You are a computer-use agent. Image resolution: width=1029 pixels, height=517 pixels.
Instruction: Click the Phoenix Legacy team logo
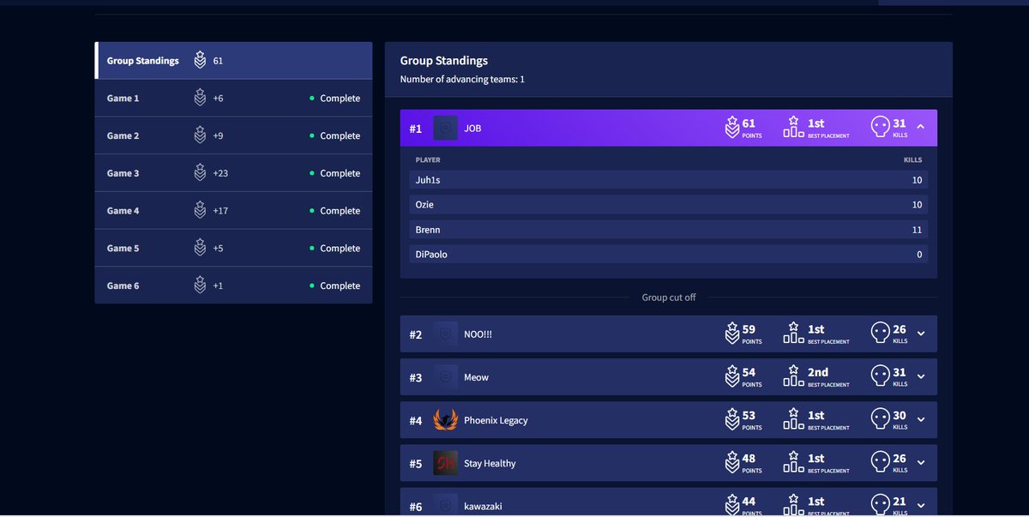coord(445,420)
